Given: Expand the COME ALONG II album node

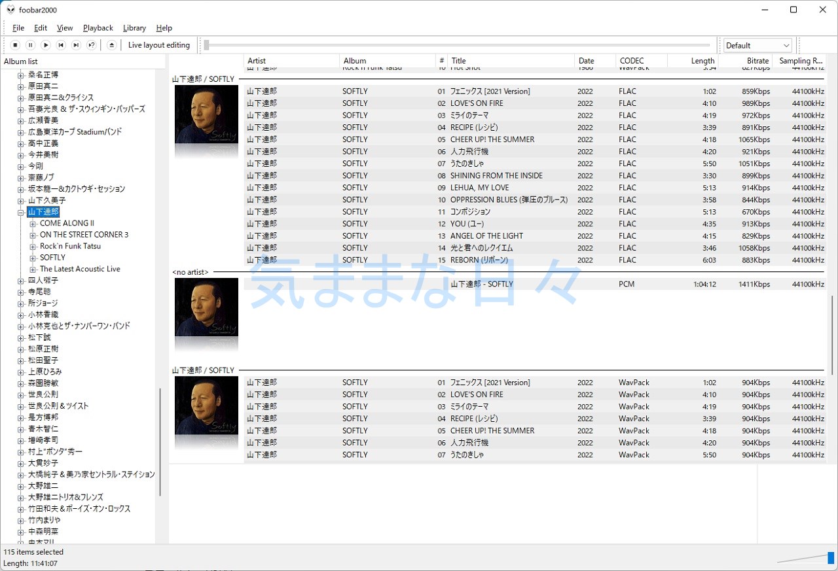Looking at the screenshot, I should coord(33,224).
